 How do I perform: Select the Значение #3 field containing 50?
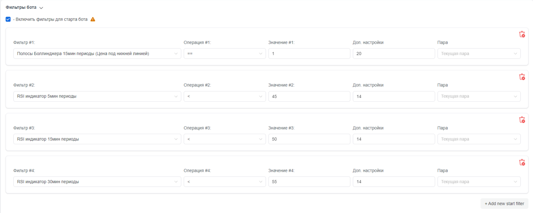(x=309, y=139)
